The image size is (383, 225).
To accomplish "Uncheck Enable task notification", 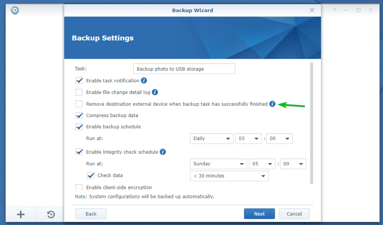I will (x=79, y=80).
